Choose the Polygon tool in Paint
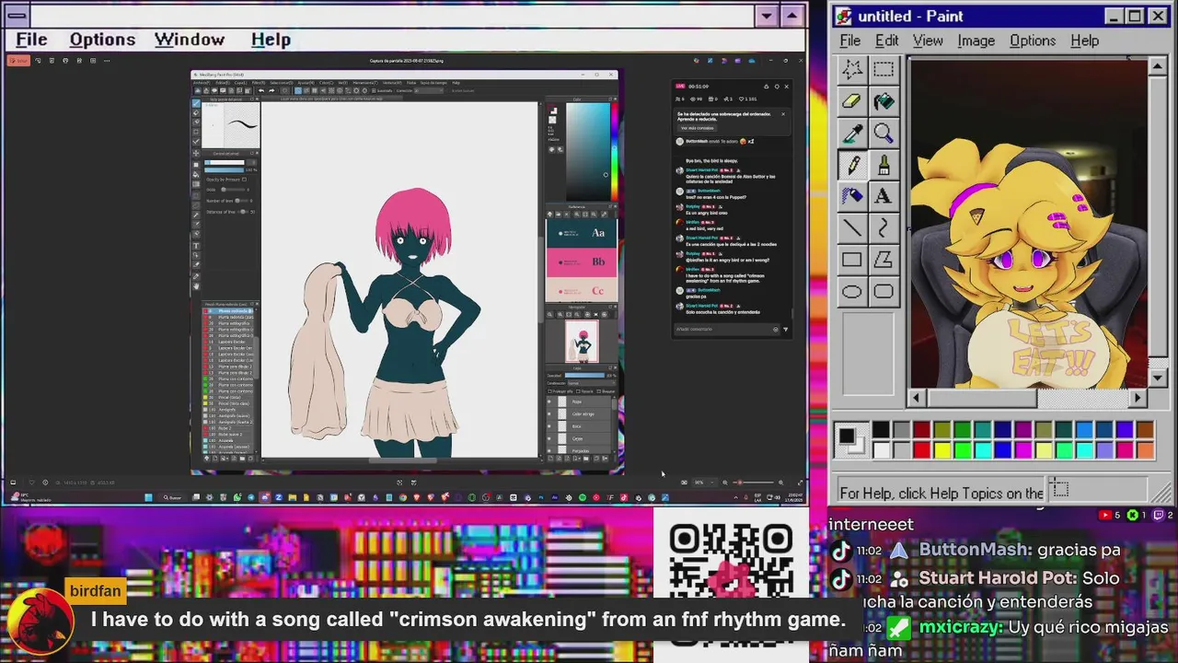The width and height of the screenshot is (1178, 663). coord(883,260)
